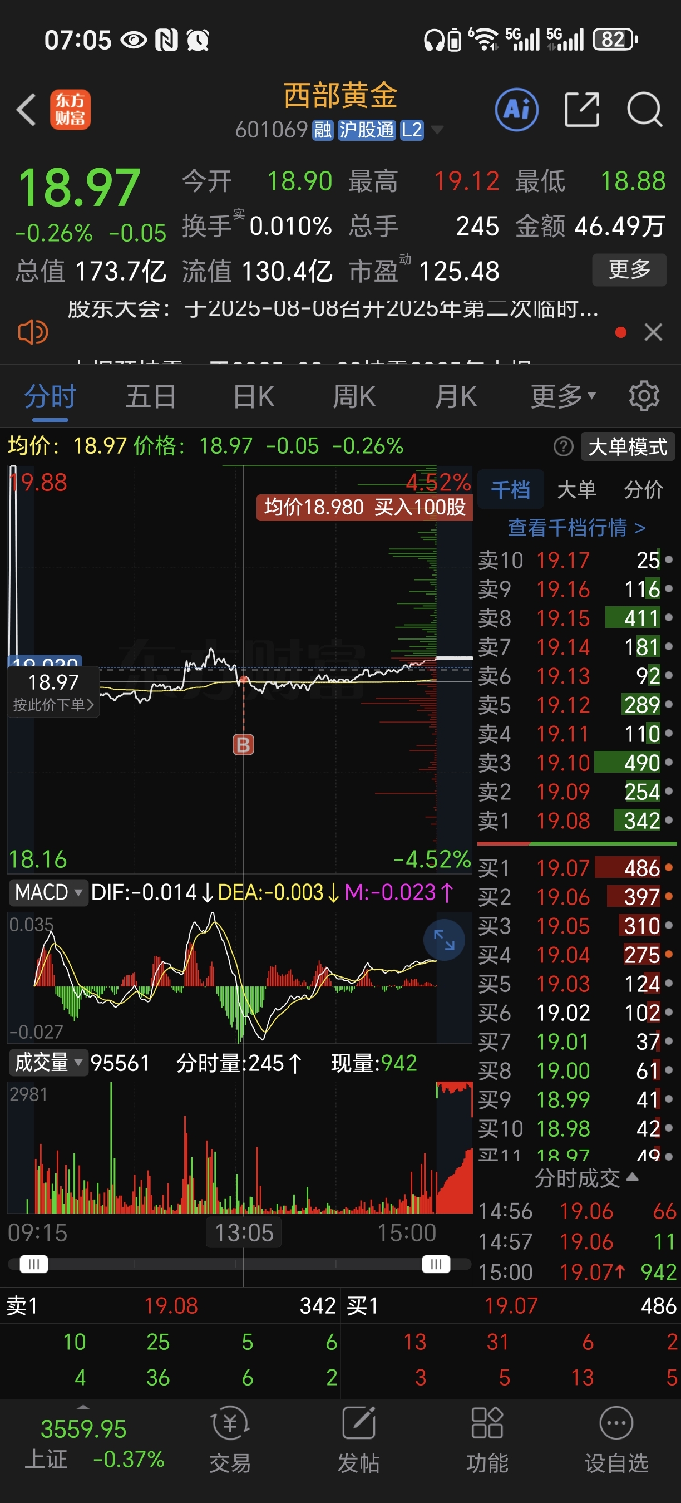This screenshot has height=1503, width=681.
Task: Tap the L2 level badge
Action: (x=412, y=130)
